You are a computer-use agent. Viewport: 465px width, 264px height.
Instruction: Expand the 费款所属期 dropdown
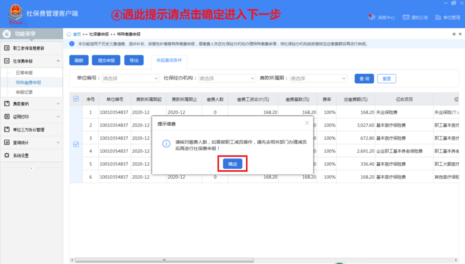pyautogui.click(x=319, y=78)
